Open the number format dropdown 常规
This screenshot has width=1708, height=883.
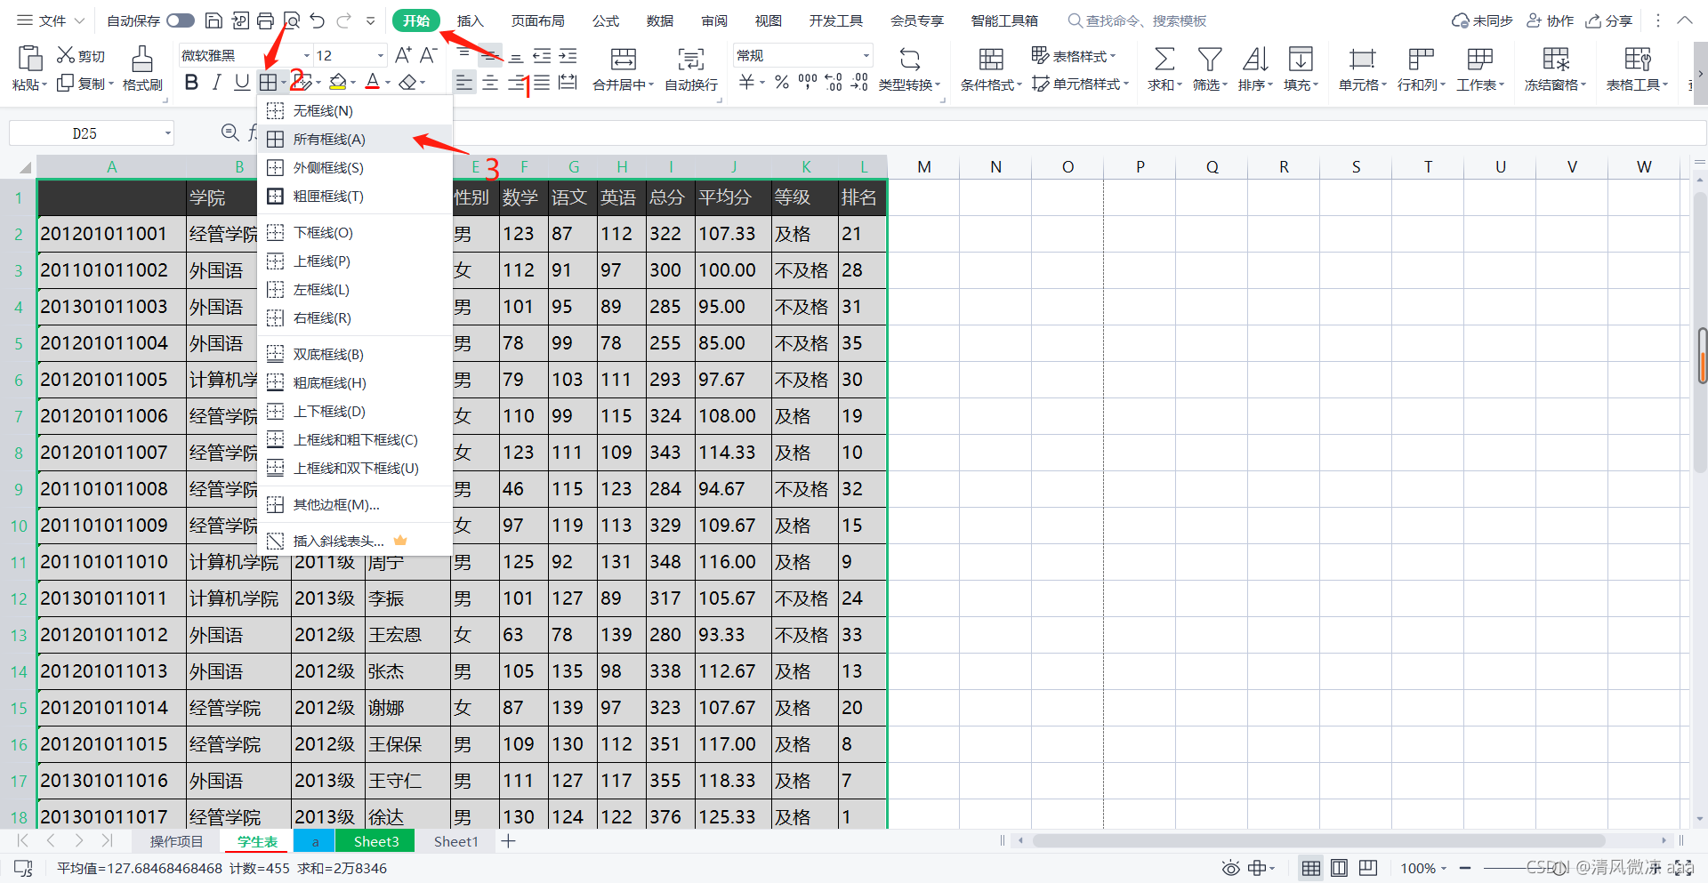[x=865, y=55]
